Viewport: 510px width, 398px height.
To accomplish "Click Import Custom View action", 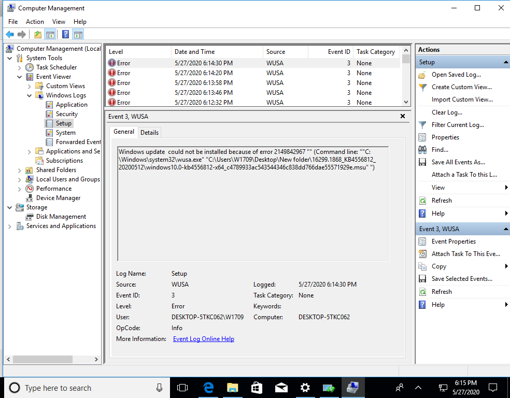I will pos(462,99).
